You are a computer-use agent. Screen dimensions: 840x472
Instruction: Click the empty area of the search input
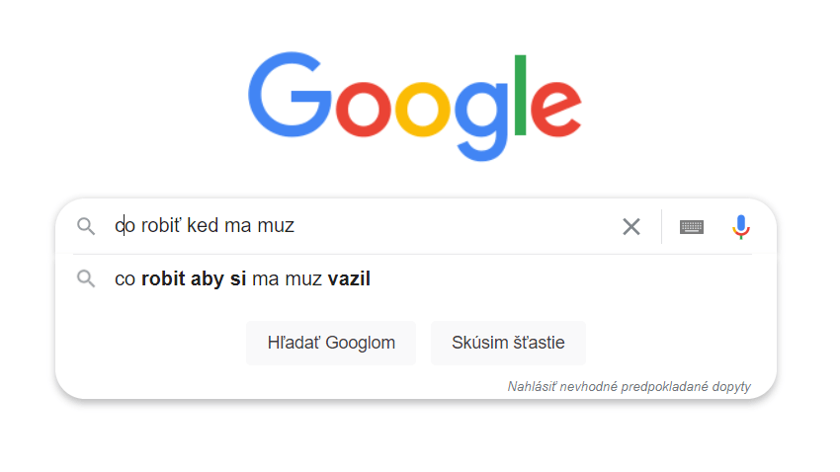coord(456,226)
